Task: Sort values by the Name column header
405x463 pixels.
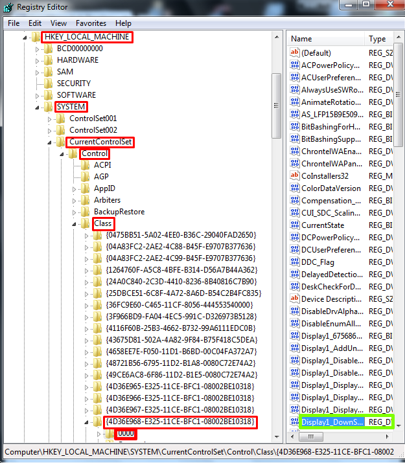Action: (325, 39)
